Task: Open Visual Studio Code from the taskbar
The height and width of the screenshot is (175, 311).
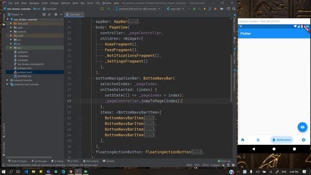Action: pyautogui.click(x=26, y=172)
